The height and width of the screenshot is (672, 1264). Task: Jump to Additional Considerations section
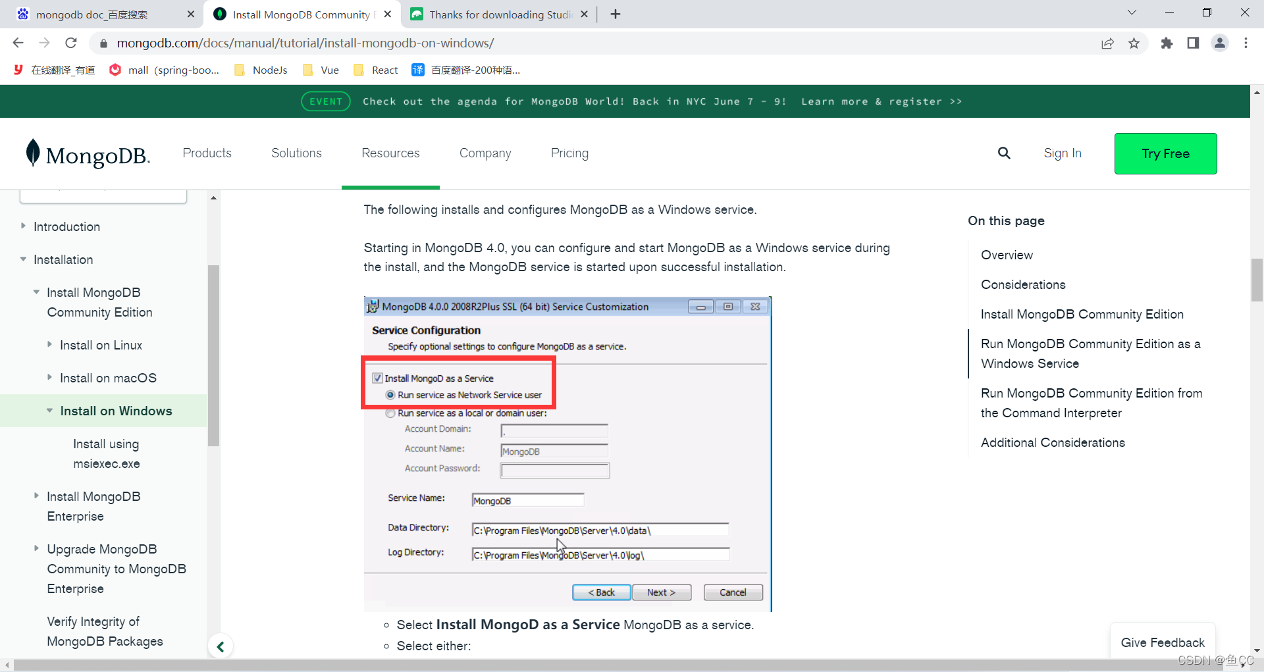pyautogui.click(x=1053, y=442)
